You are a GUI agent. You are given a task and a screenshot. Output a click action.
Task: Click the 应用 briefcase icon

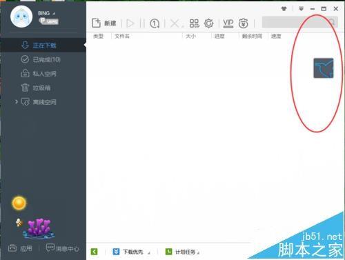(x=12, y=248)
